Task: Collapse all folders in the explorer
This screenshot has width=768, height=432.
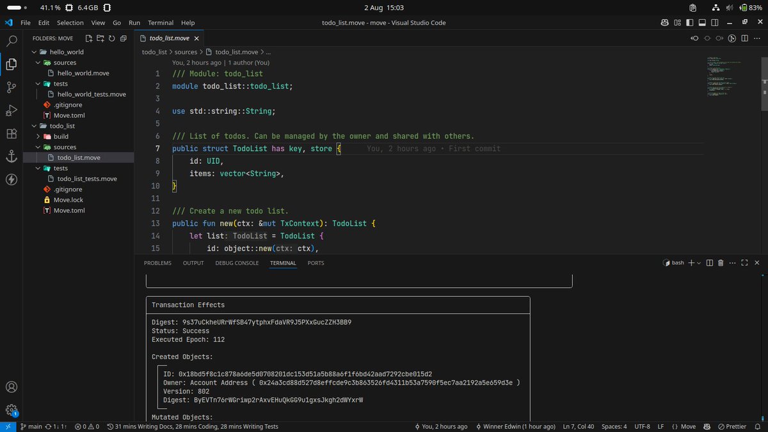Action: tap(123, 38)
